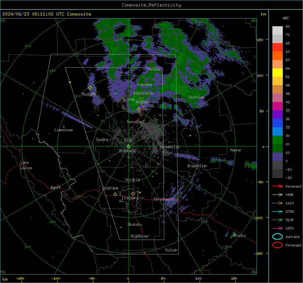303x283 pixels.
Task: Click the dBZ legend heading
Action: click(285, 18)
